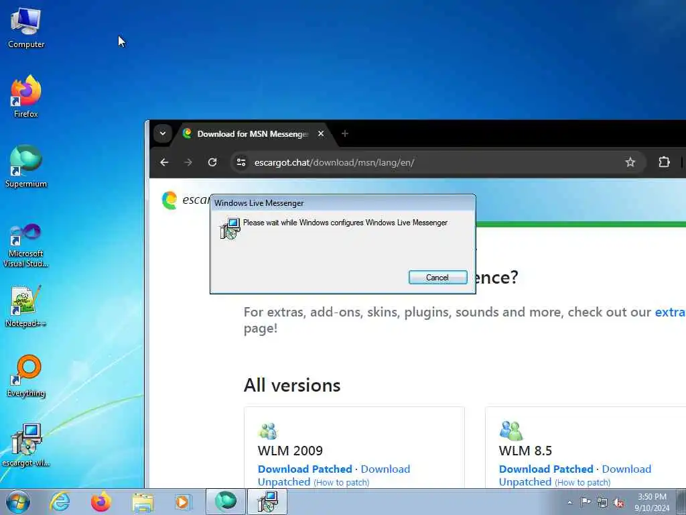
Task: Download Unpatched WLM 8.5
Action: coord(575,475)
